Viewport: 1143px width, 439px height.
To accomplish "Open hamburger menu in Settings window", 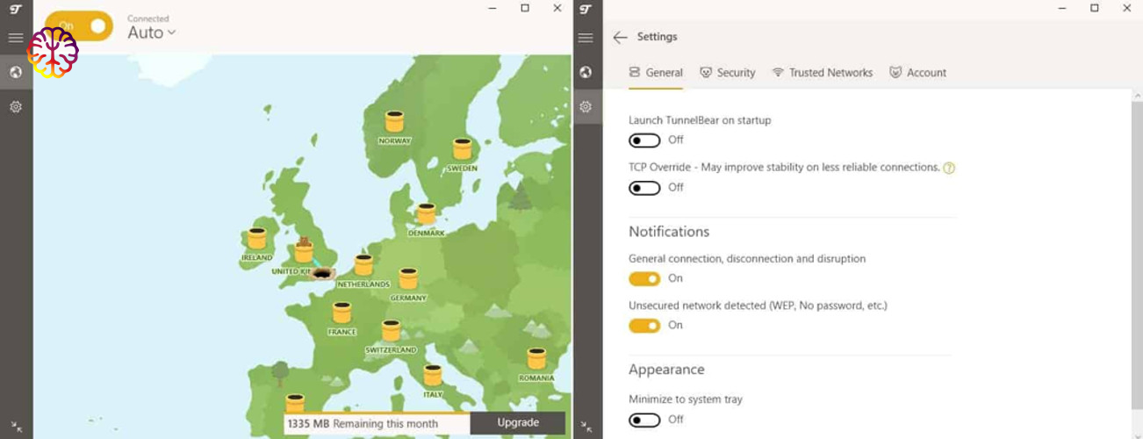I will tap(586, 38).
